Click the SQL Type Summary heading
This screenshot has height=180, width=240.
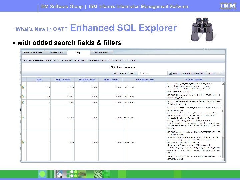(123, 67)
